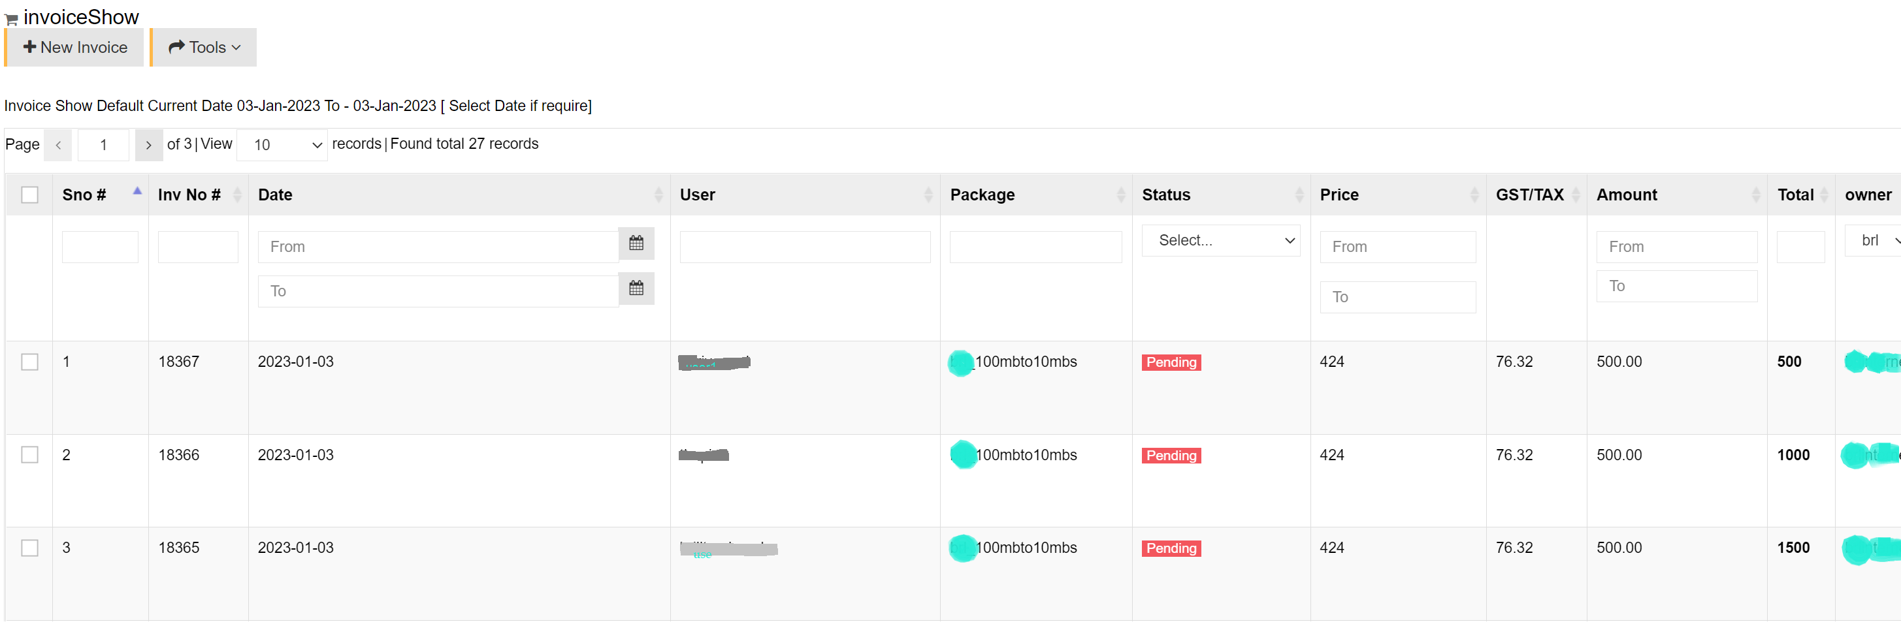The width and height of the screenshot is (1901, 626).
Task: Click the Date From filter input
Action: 438,247
